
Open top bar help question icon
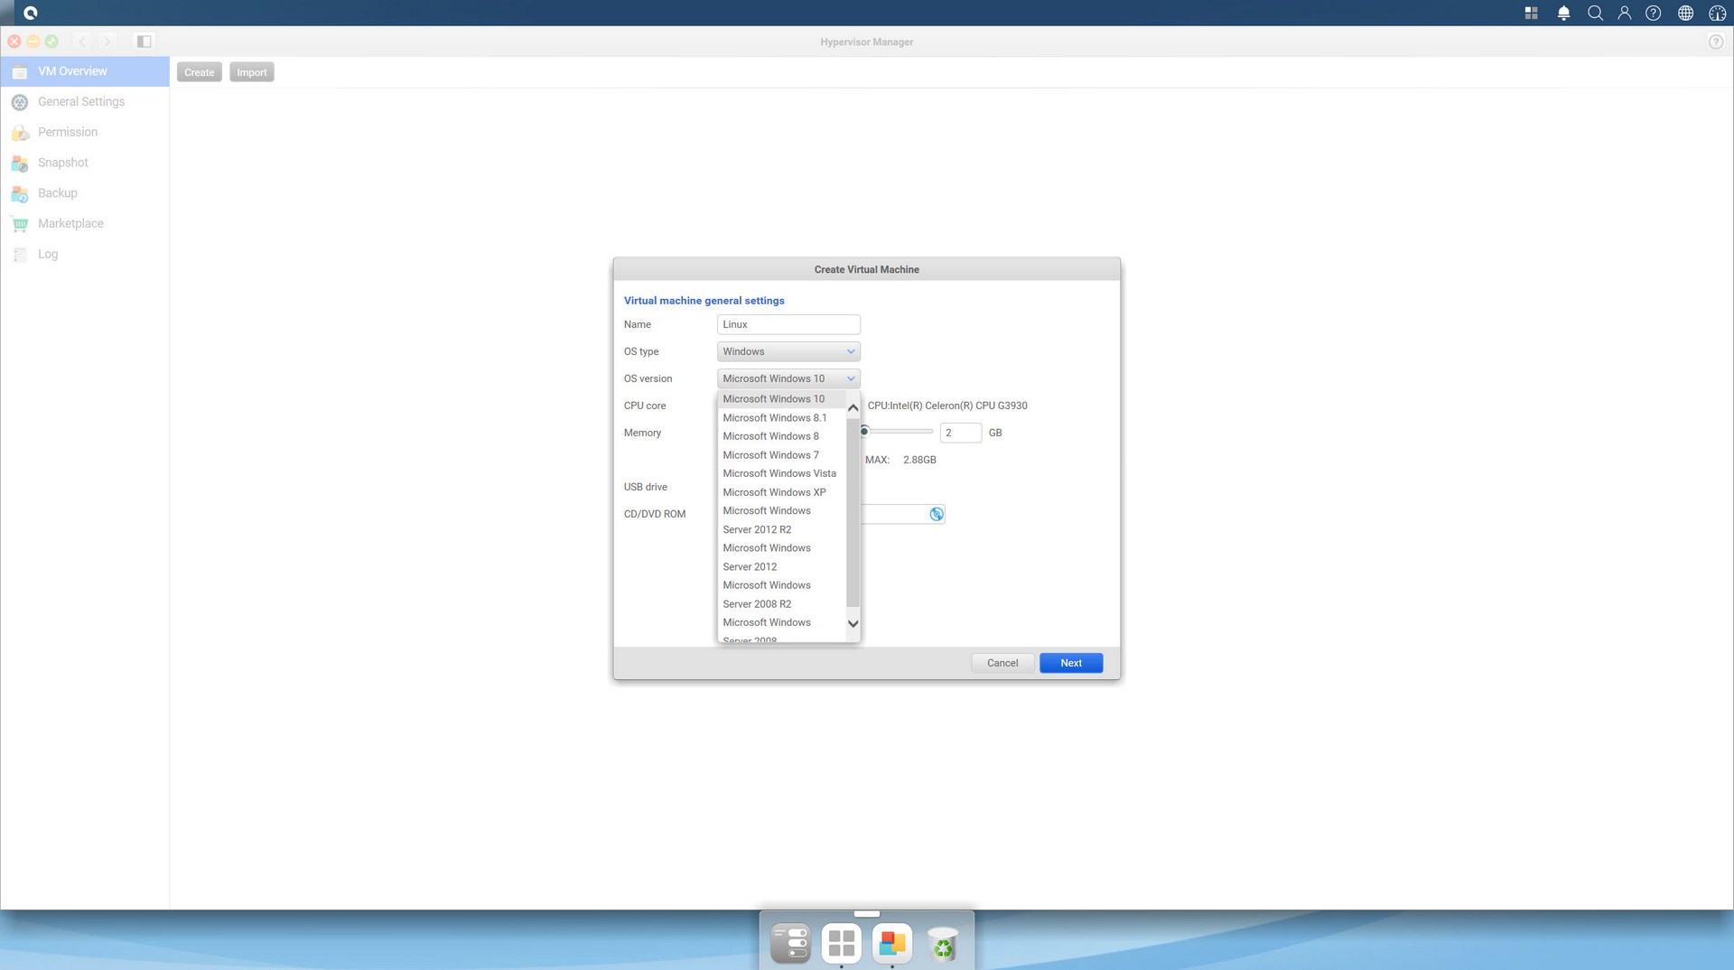1653,13
